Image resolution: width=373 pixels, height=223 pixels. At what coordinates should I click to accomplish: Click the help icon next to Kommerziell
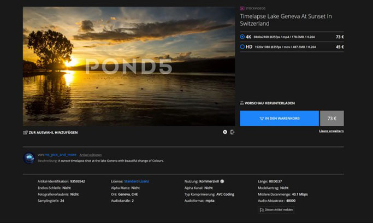(x=222, y=181)
